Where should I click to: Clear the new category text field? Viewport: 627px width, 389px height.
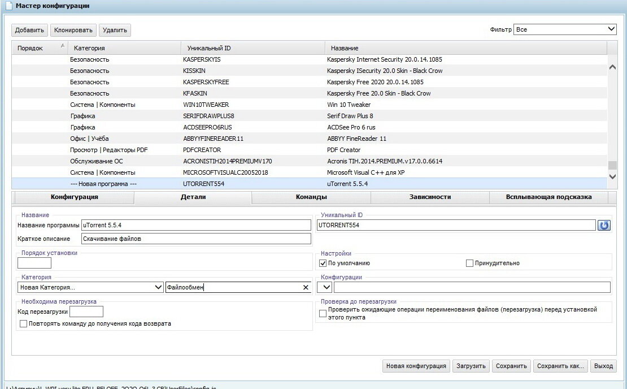pyautogui.click(x=306, y=287)
